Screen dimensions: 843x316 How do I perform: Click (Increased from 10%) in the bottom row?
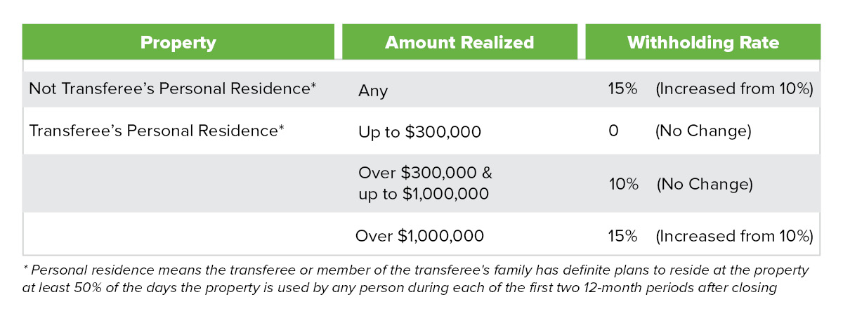click(x=734, y=236)
